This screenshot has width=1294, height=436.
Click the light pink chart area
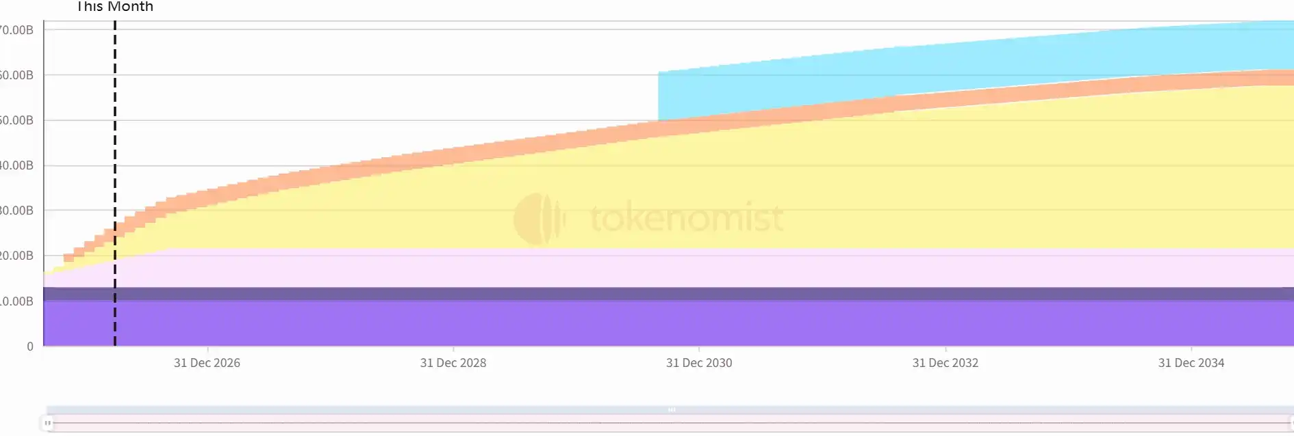(685, 268)
